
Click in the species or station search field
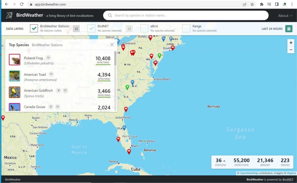[186, 15]
